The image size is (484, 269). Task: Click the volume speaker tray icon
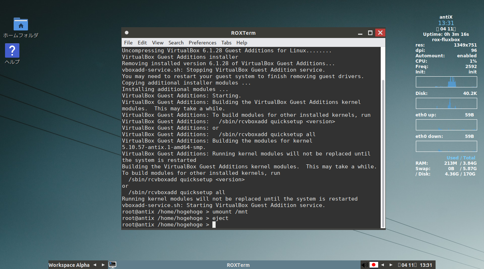[x=365, y=265]
